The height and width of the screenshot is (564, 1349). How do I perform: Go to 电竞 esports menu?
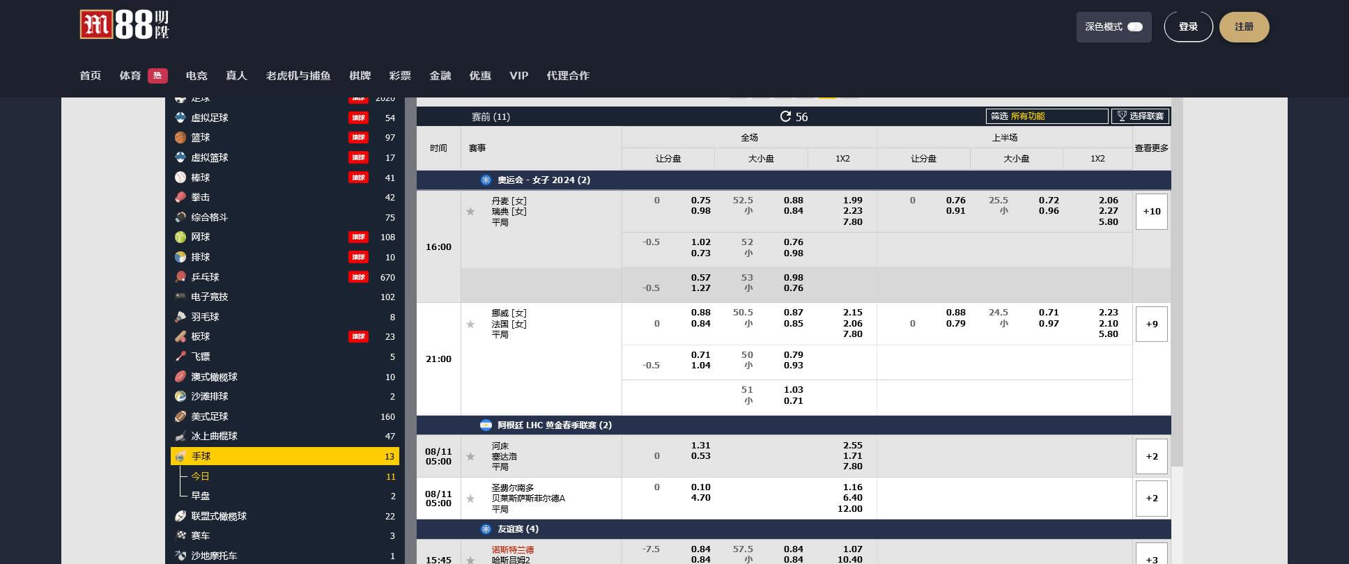click(196, 75)
